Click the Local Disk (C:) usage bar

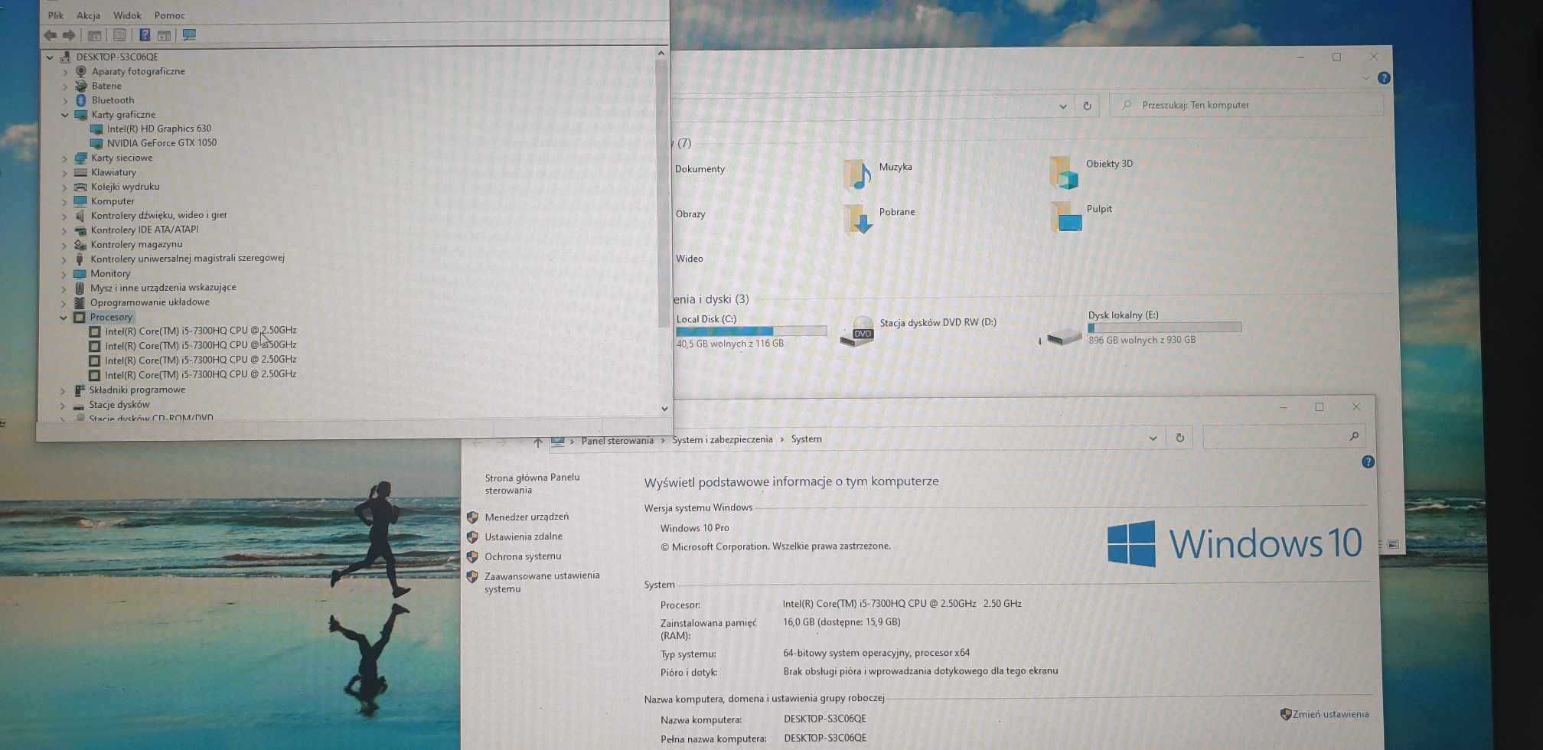coord(751,331)
